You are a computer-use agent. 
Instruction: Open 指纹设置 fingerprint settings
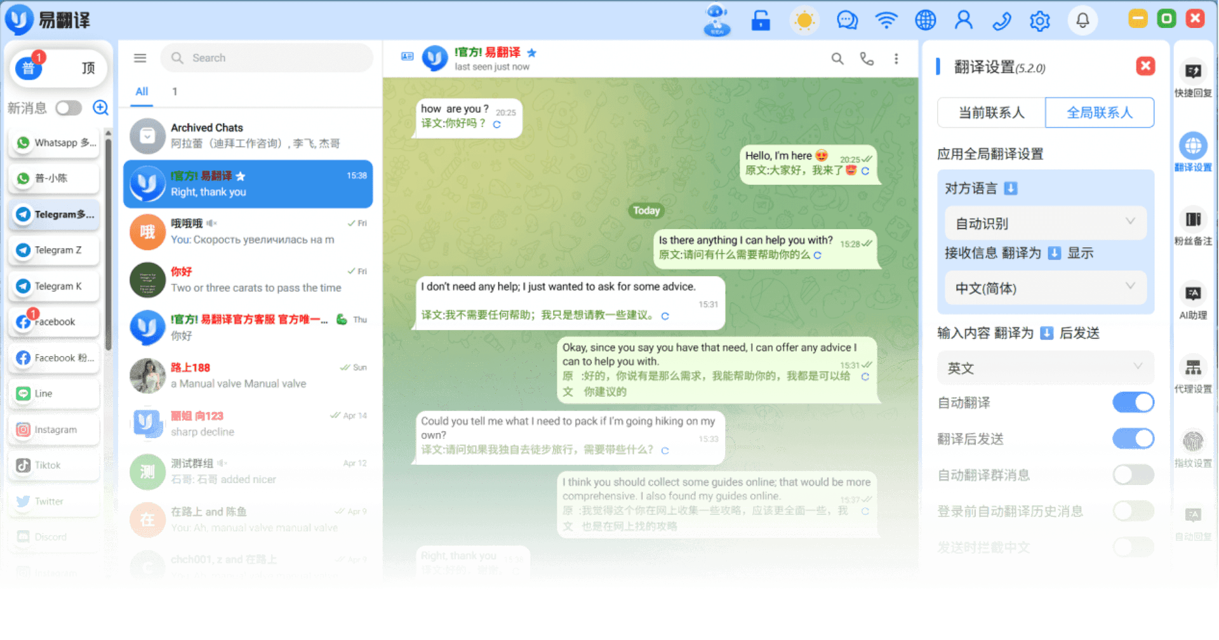tap(1193, 449)
